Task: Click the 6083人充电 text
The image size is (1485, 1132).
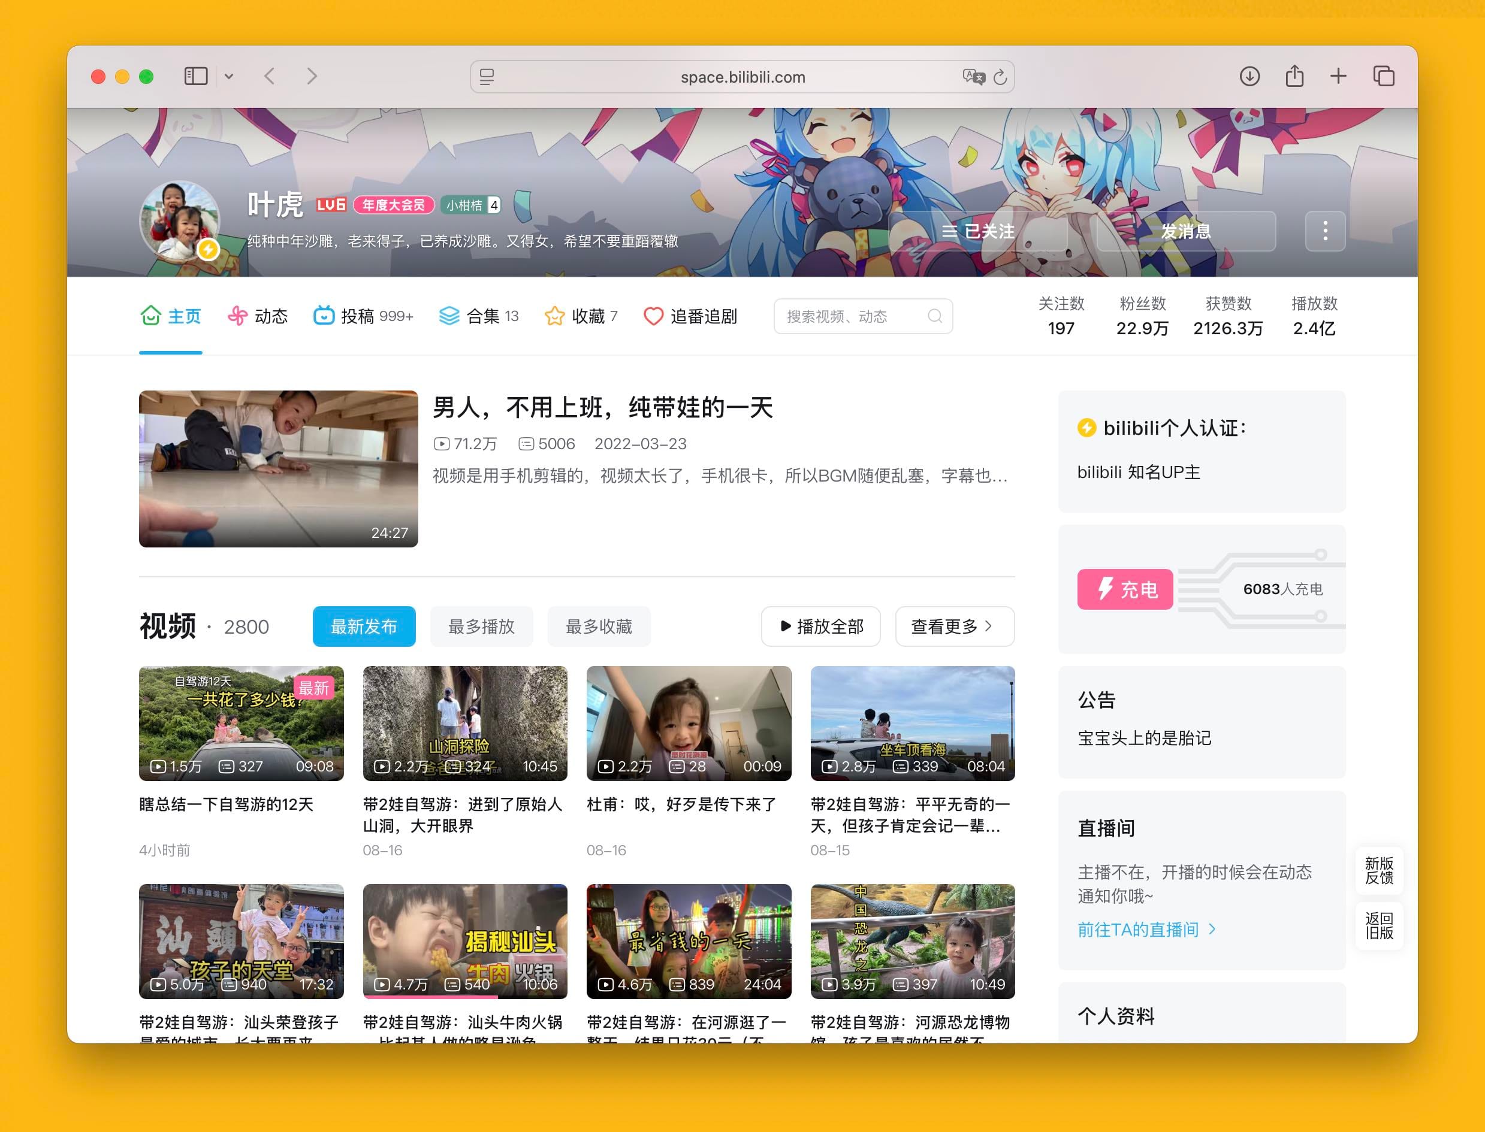Action: point(1283,589)
